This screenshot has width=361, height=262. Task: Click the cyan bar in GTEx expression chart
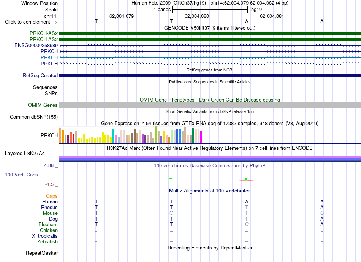click(113, 136)
